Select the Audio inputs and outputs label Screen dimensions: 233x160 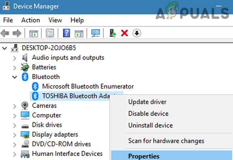(68, 58)
